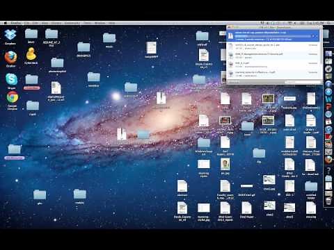Open the Firefox application menu

click(16, 23)
